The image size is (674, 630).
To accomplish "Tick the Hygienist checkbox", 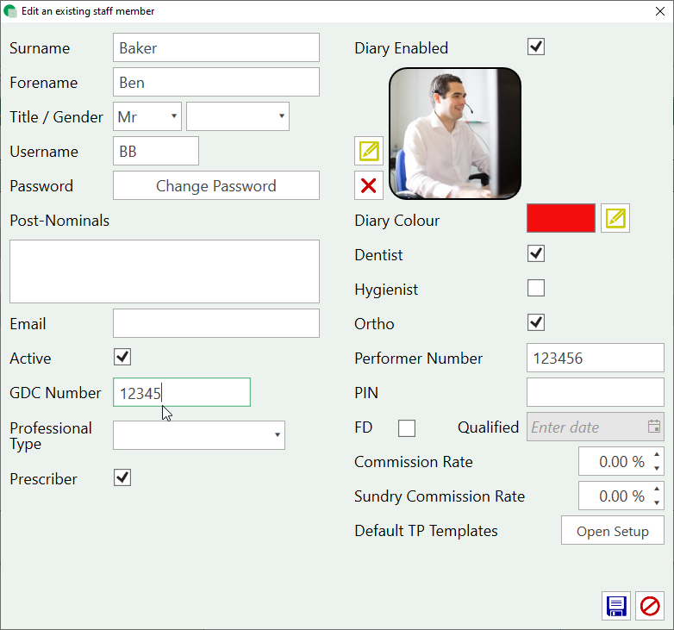I will click(536, 289).
